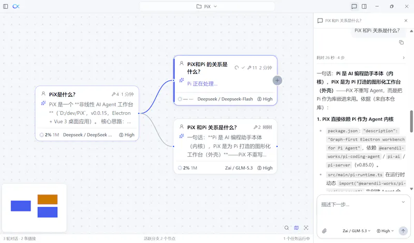
Task: Select the PiX 和Pi 关系是什么? node title
Action: pos(212,127)
